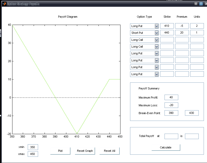Image resolution: width=207 pixels, height=163 pixels.
Task: Click the empty premium field in sixth row
Action: (x=182, y=60)
